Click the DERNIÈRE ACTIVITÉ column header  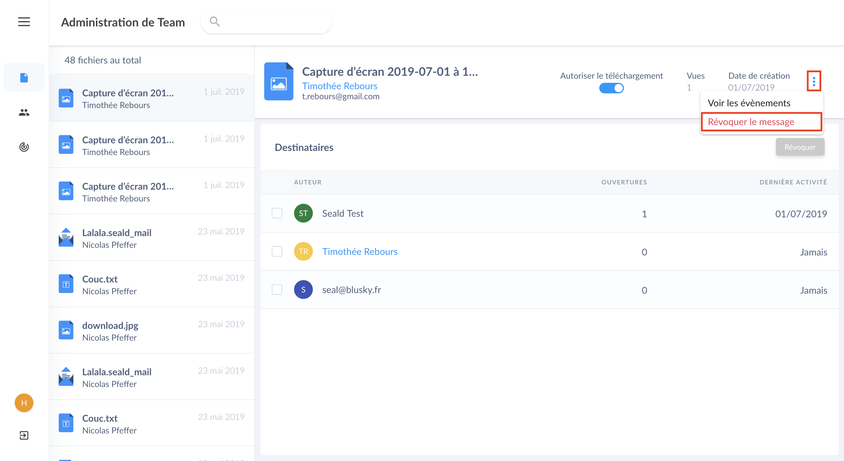(793, 182)
